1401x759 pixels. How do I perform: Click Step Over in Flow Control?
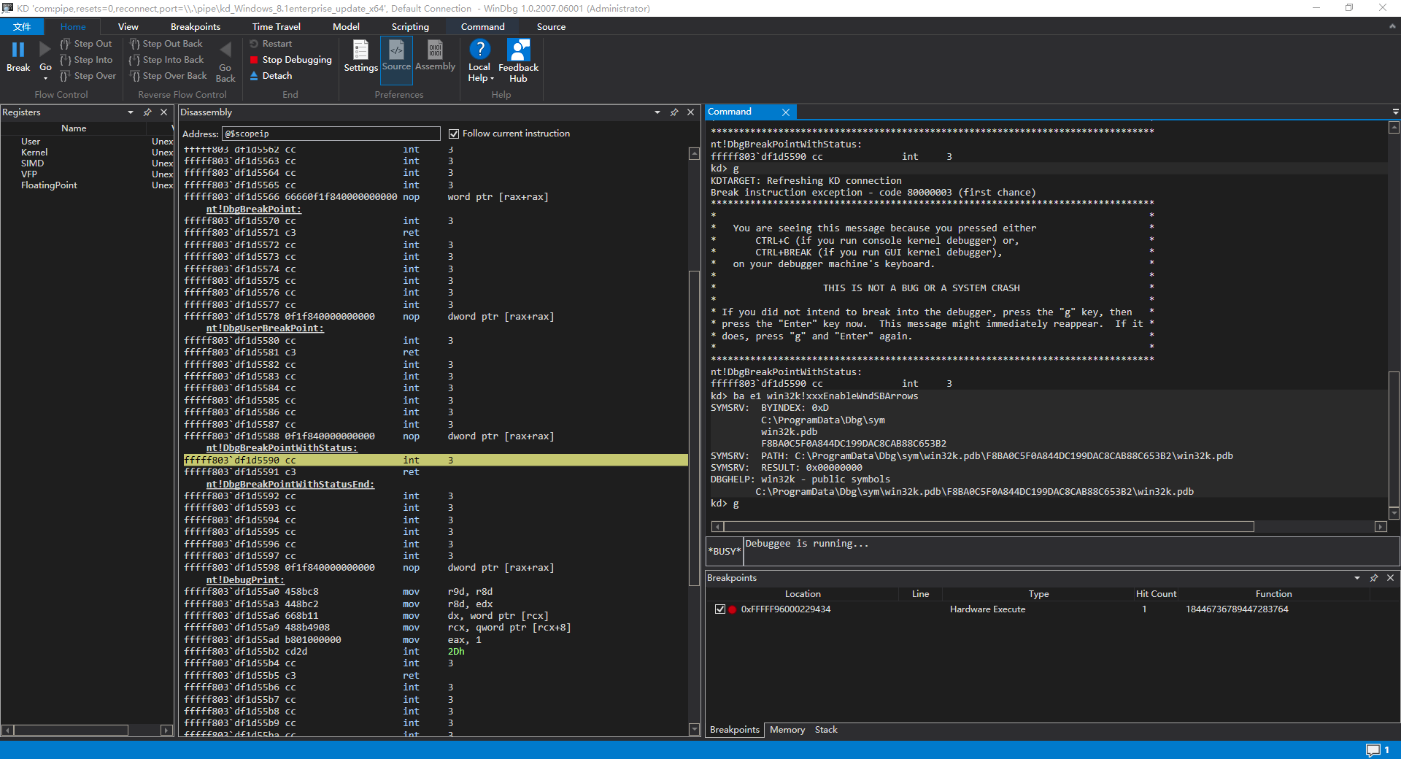(88, 76)
